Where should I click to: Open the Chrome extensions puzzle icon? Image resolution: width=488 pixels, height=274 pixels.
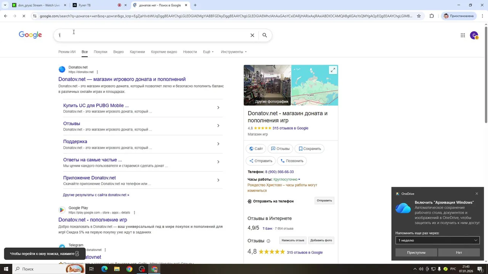tap(432, 16)
